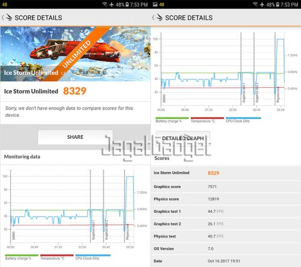Image resolution: width=301 pixels, height=267 pixels.
Task: Tap the airplane mode icon in the left status bar
Action: click(x=112, y=4)
